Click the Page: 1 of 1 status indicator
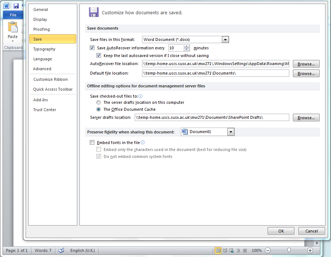Viewport: 331px width, 257px height. (17, 250)
